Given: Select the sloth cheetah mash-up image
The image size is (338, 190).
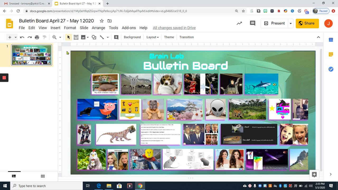Looking at the screenshot, I should 105,84.
